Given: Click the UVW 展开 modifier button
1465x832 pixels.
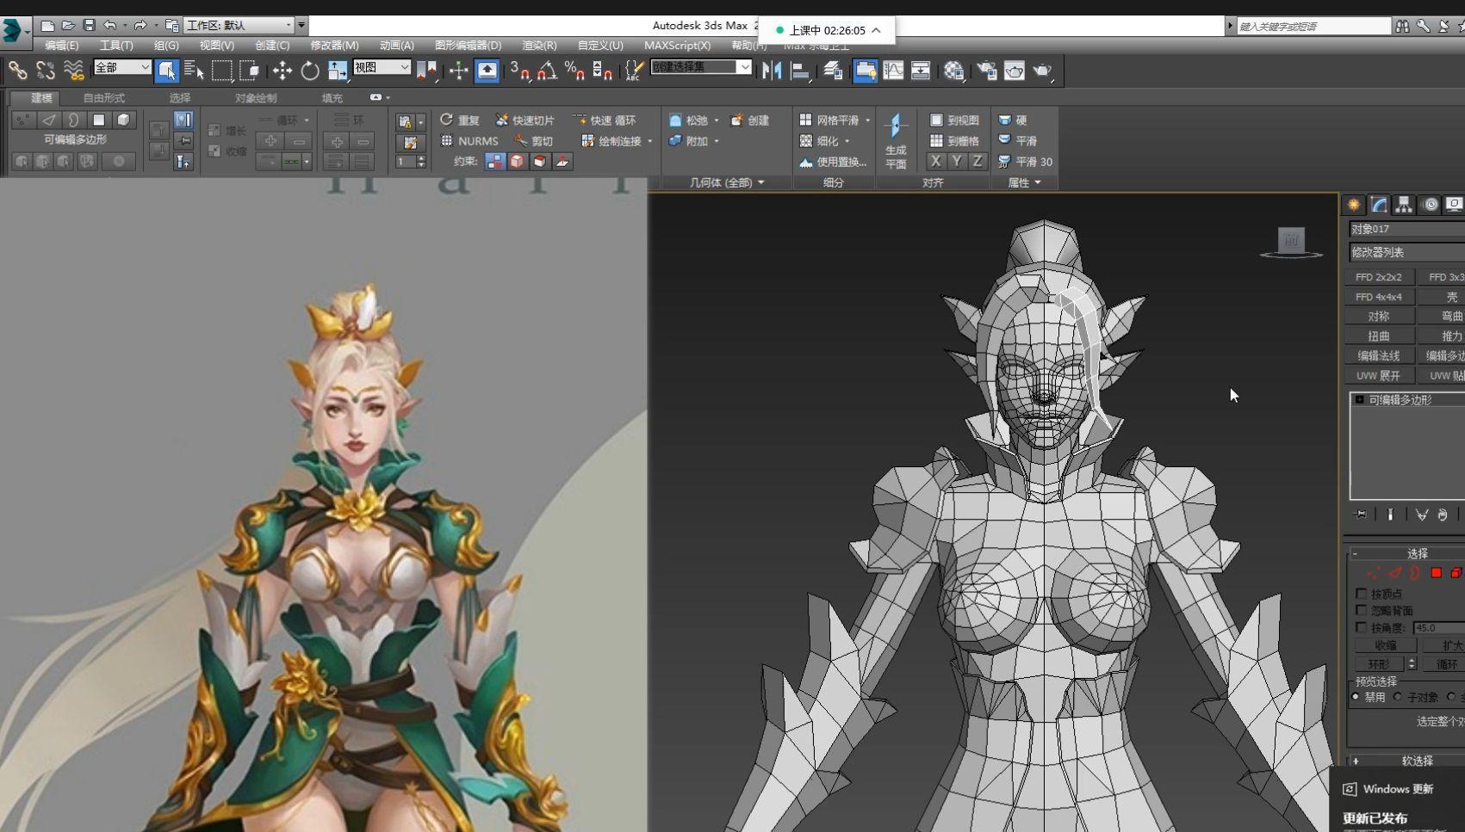Looking at the screenshot, I should pyautogui.click(x=1379, y=376).
